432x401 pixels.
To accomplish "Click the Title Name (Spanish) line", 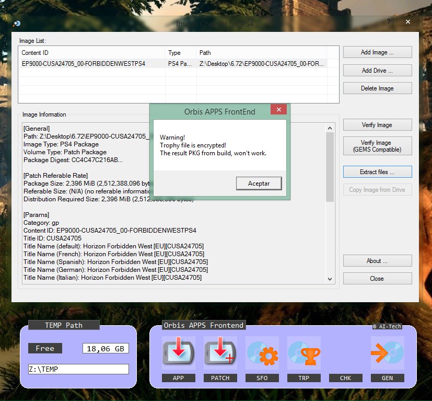I will coord(116,261).
